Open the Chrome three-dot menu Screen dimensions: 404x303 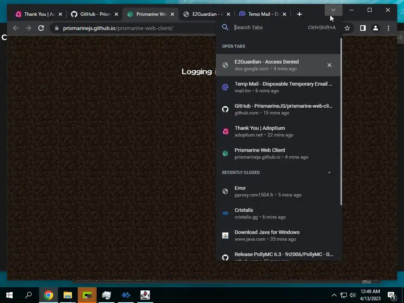(388, 28)
